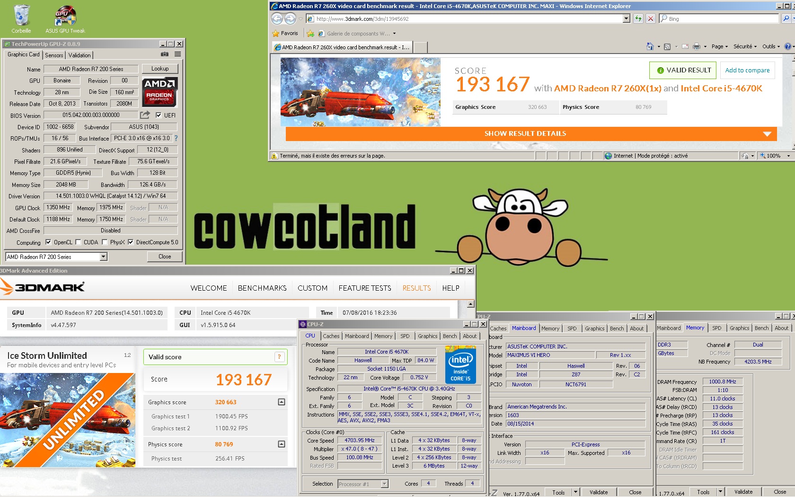Screen dimensions: 795x497
Task: Collapse the Physics score section
Action: click(x=282, y=444)
